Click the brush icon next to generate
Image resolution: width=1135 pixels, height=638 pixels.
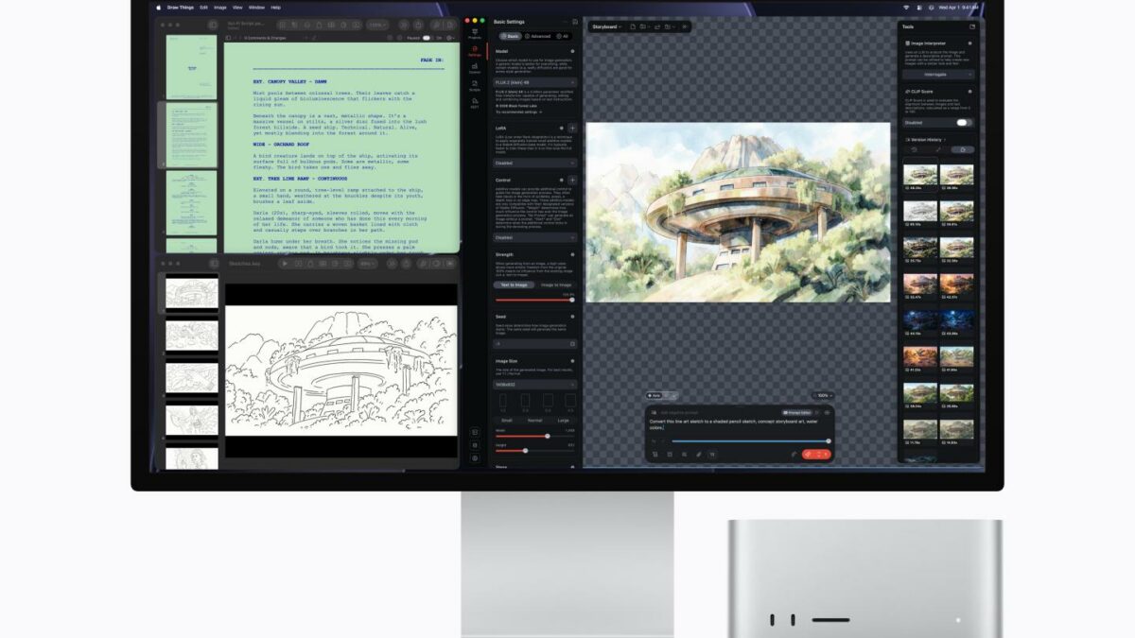click(794, 455)
